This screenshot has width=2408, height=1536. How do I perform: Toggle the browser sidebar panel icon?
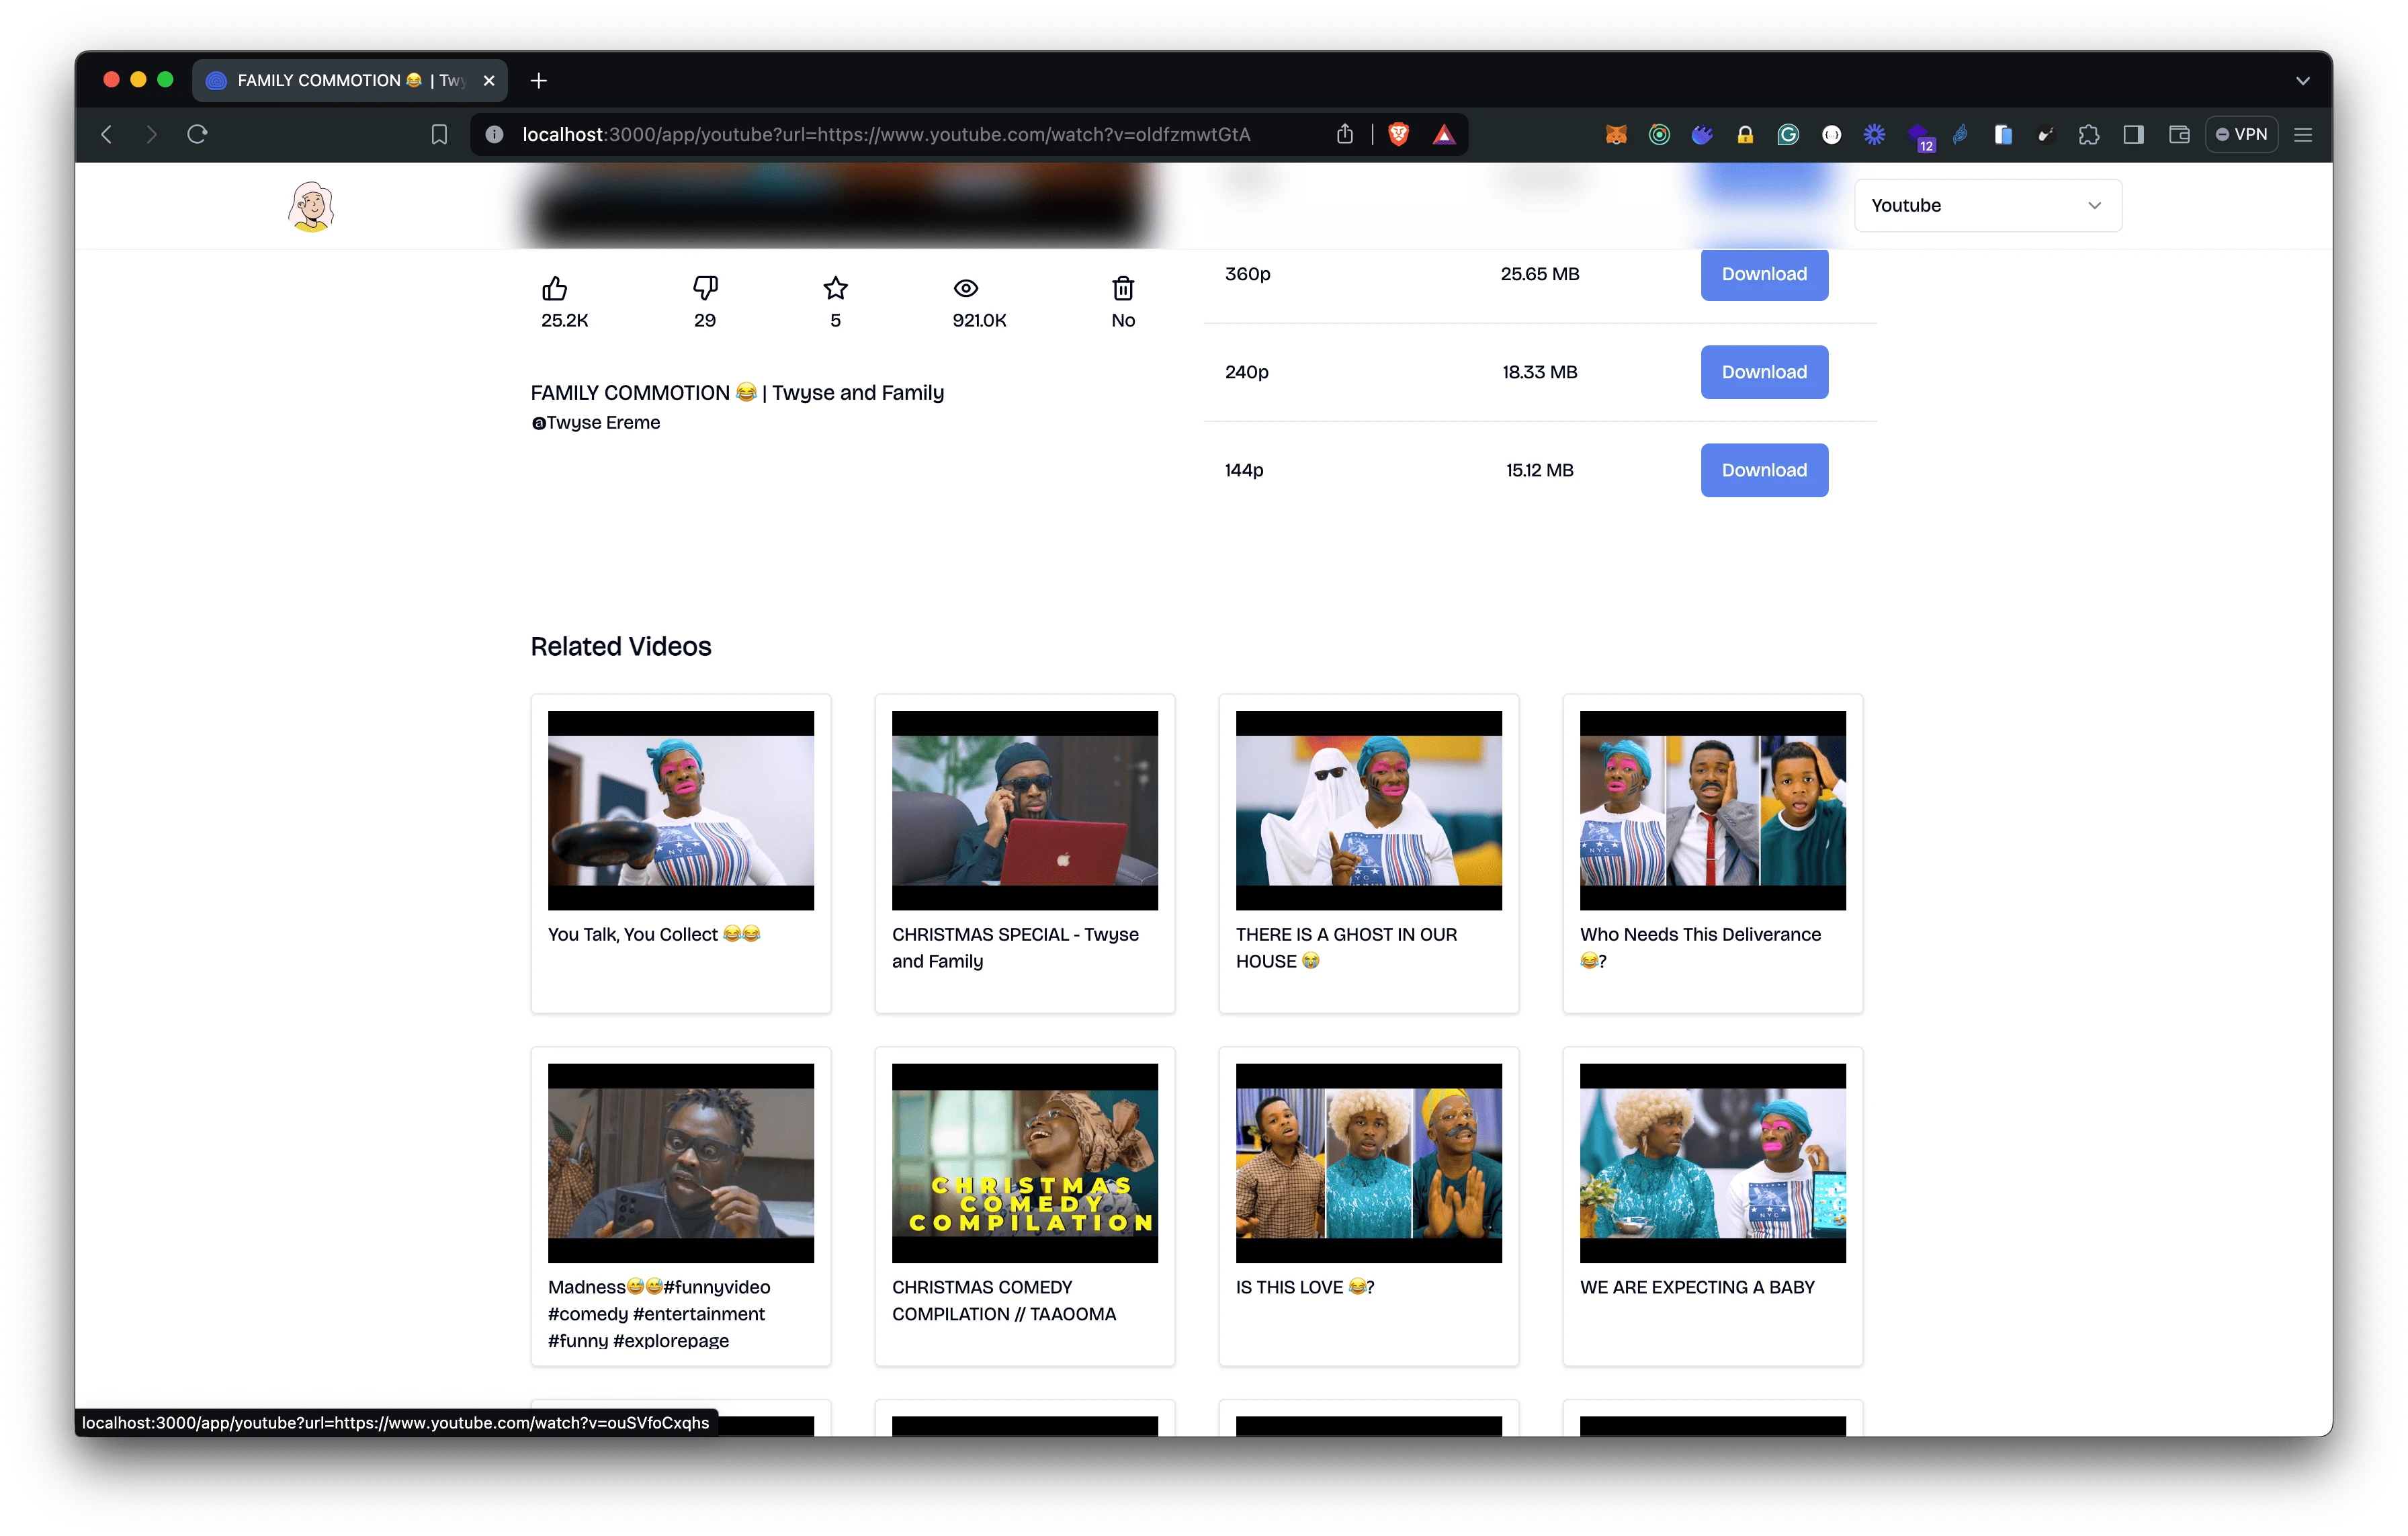pos(2134,134)
